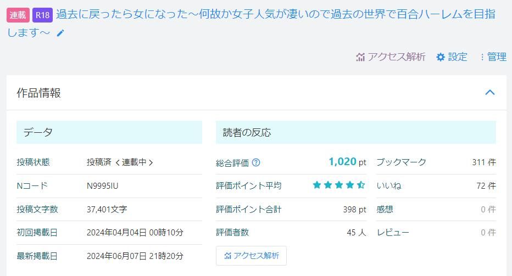The height and width of the screenshot is (276, 512).
Task: Click the gear icon beside 設定
Action: [440, 57]
